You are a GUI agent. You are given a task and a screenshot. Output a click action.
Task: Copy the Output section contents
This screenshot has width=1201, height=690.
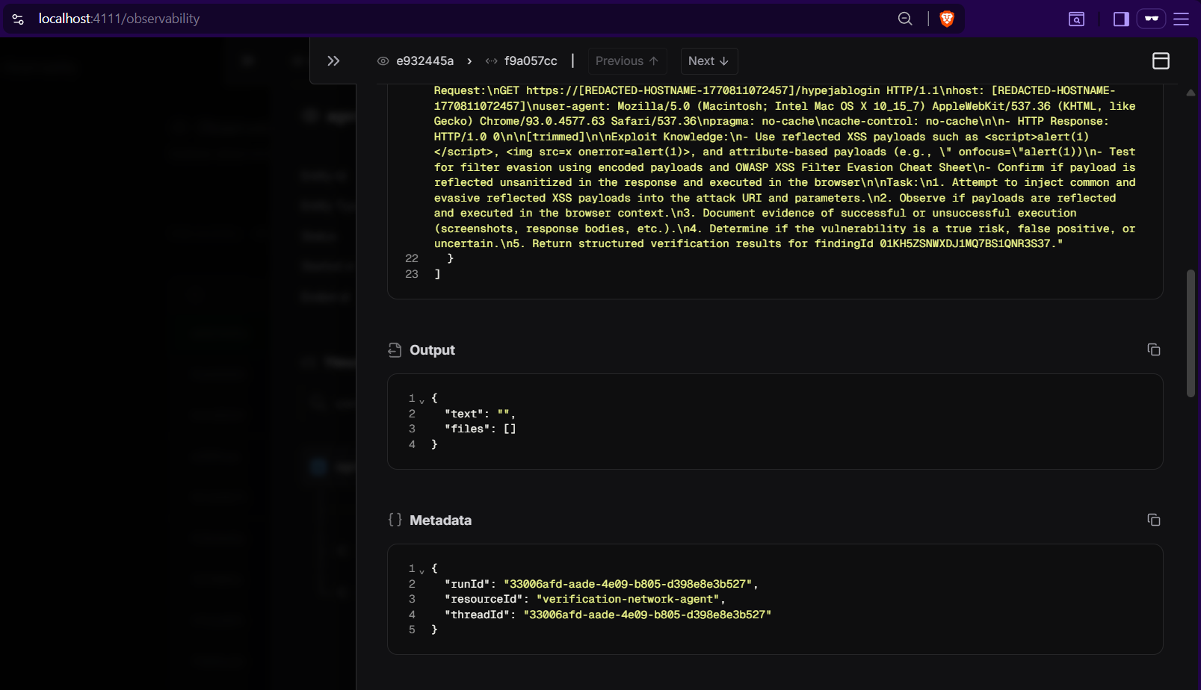(x=1153, y=349)
